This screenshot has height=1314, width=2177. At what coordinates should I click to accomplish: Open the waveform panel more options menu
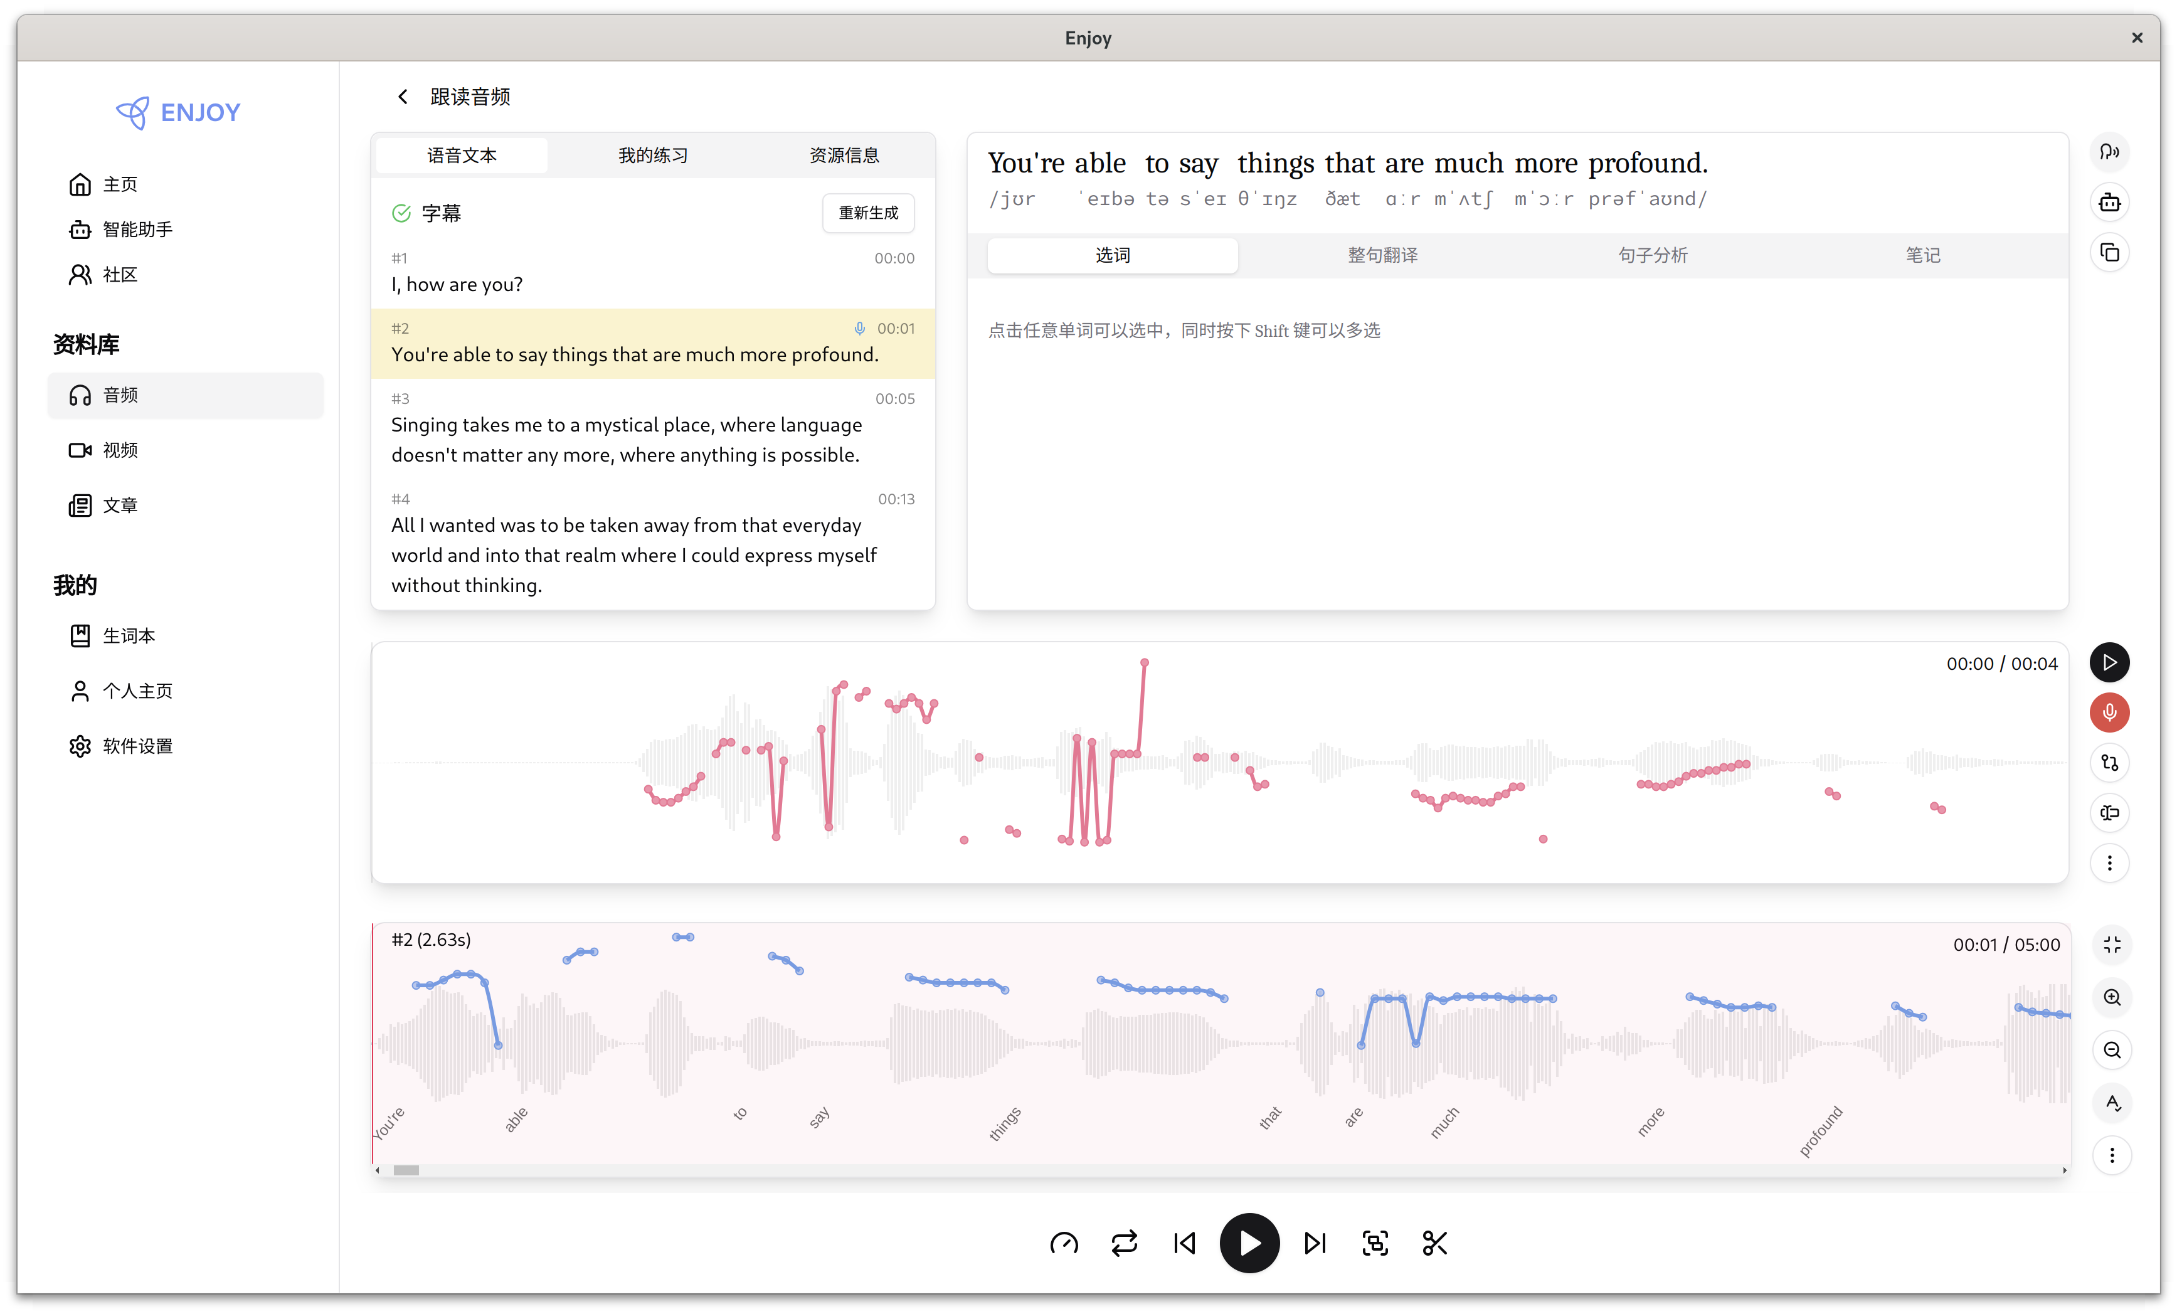coord(2112,1155)
